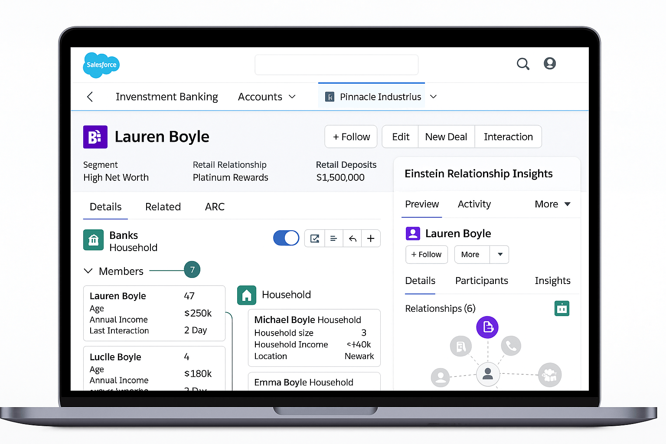Select the group people node in graph
Screen dimensions: 666x444
[550, 375]
